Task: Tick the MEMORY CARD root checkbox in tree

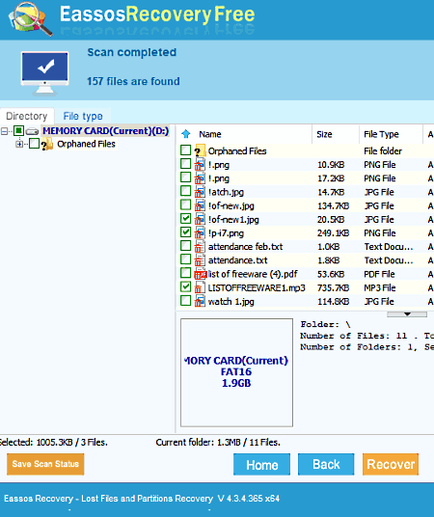Action: 18,131
